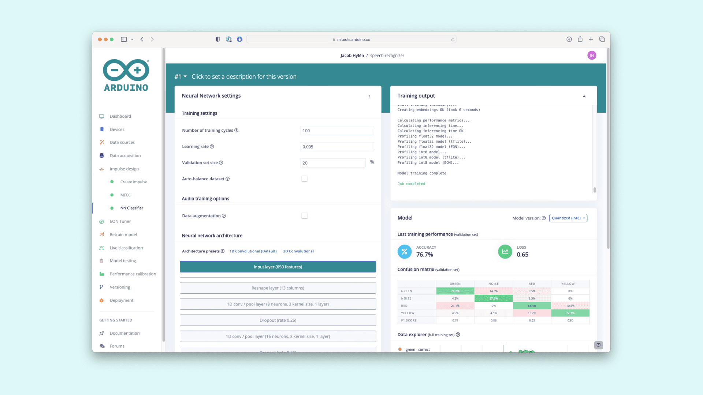Click the Training output scrollbar thumb
The image size is (703, 395).
coord(595,190)
